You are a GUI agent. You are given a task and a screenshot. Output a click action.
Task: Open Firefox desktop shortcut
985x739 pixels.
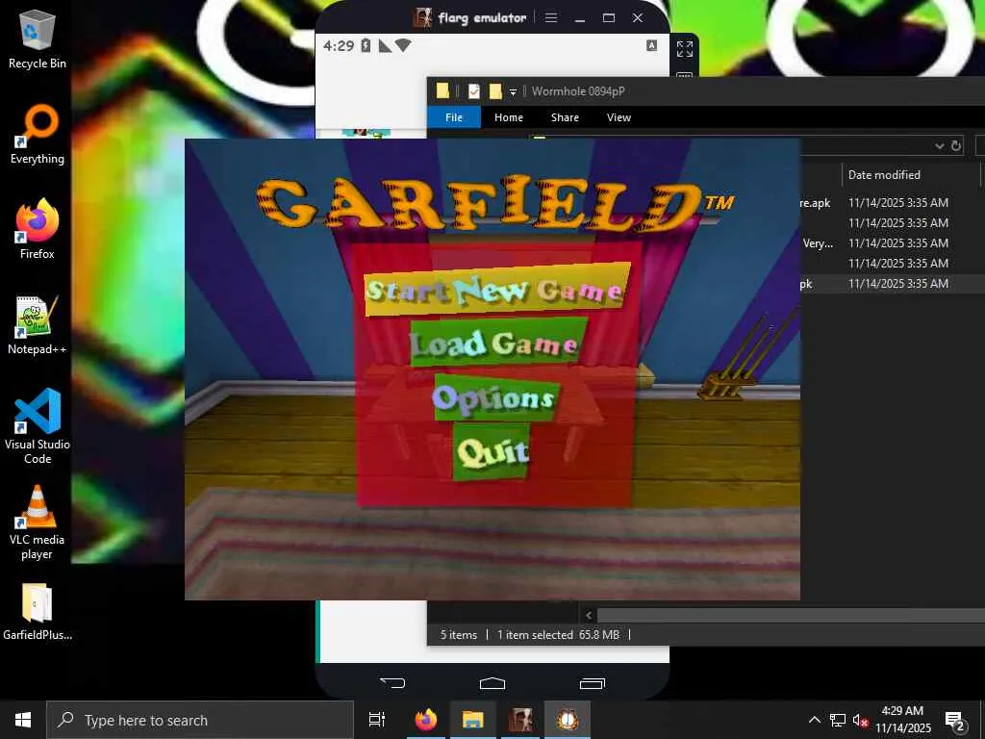[38, 229]
